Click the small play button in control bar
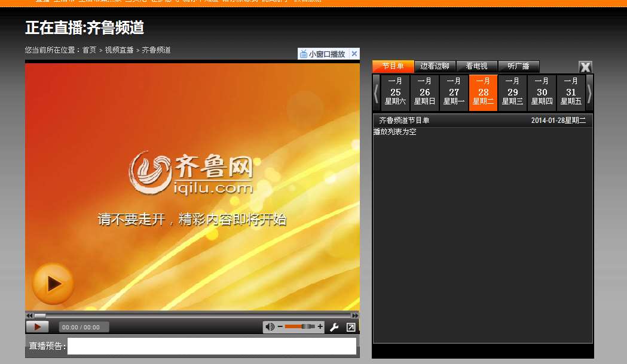The width and height of the screenshot is (627, 364). (37, 327)
